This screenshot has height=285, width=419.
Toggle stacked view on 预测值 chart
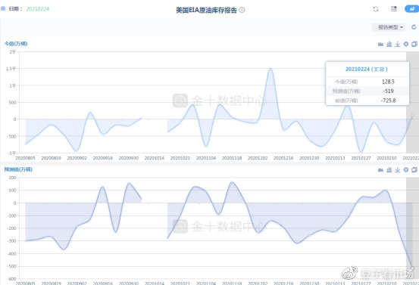(389, 170)
